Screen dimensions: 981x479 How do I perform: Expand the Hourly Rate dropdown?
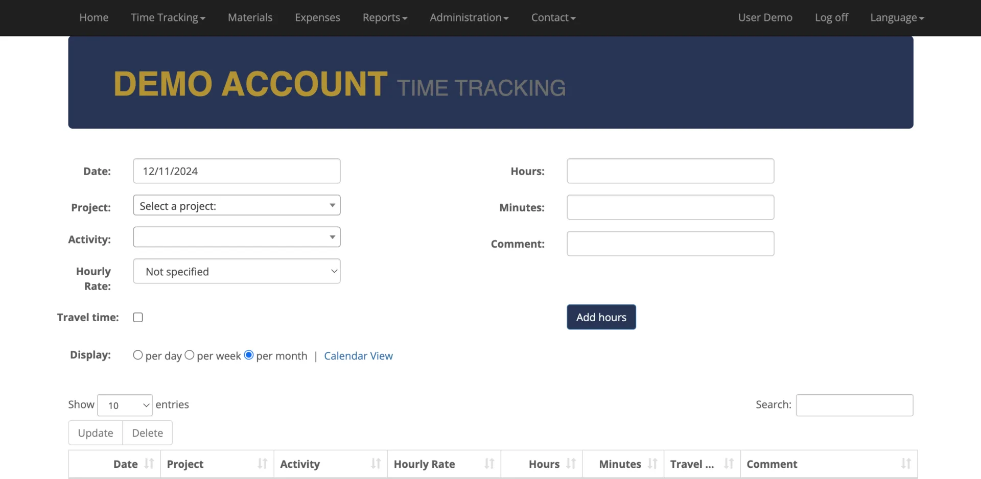tap(237, 271)
